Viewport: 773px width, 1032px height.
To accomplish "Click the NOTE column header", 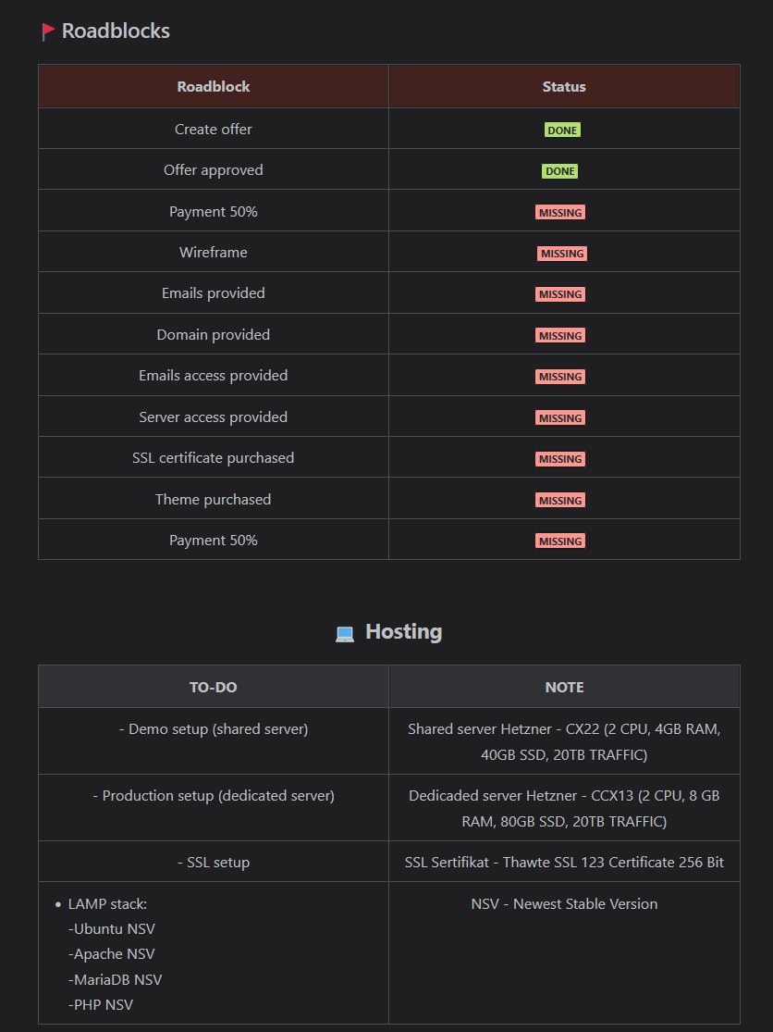I will (564, 687).
